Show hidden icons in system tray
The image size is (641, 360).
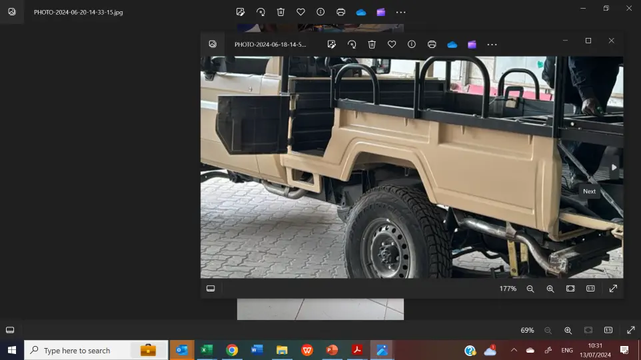[x=514, y=350]
